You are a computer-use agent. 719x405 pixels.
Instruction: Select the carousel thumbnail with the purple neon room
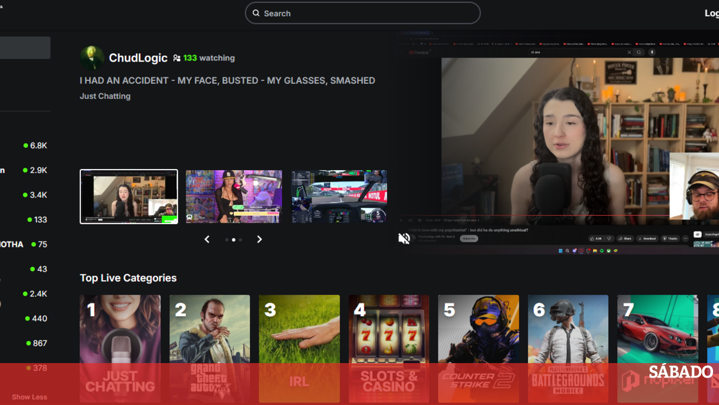[234, 197]
